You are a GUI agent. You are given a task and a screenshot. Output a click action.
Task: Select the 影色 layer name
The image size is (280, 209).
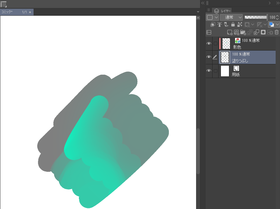pos(237,47)
